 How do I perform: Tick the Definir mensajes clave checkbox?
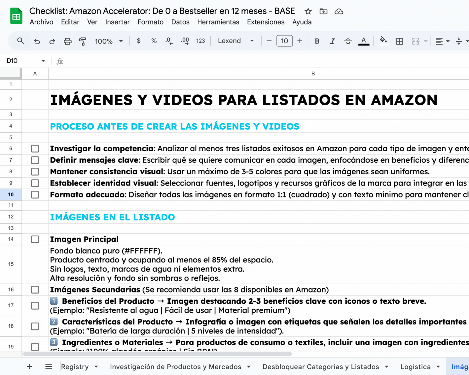click(35, 160)
